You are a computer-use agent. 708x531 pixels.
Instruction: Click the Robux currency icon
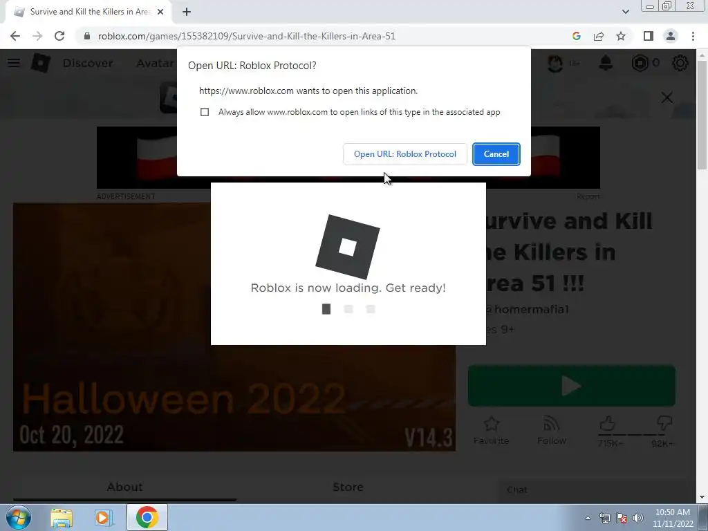tap(640, 63)
